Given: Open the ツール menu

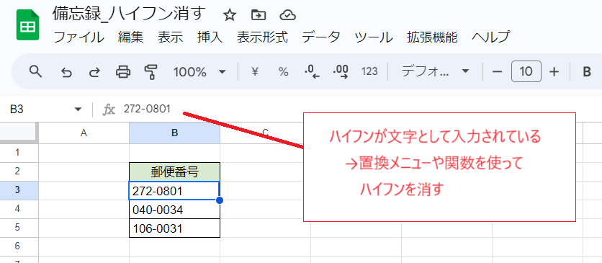Looking at the screenshot, I should click(x=374, y=37).
